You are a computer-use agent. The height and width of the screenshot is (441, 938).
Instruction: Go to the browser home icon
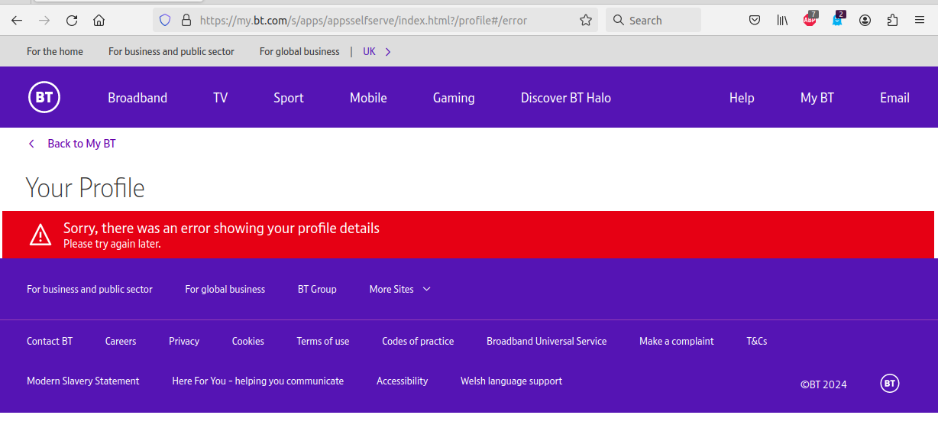tap(99, 21)
